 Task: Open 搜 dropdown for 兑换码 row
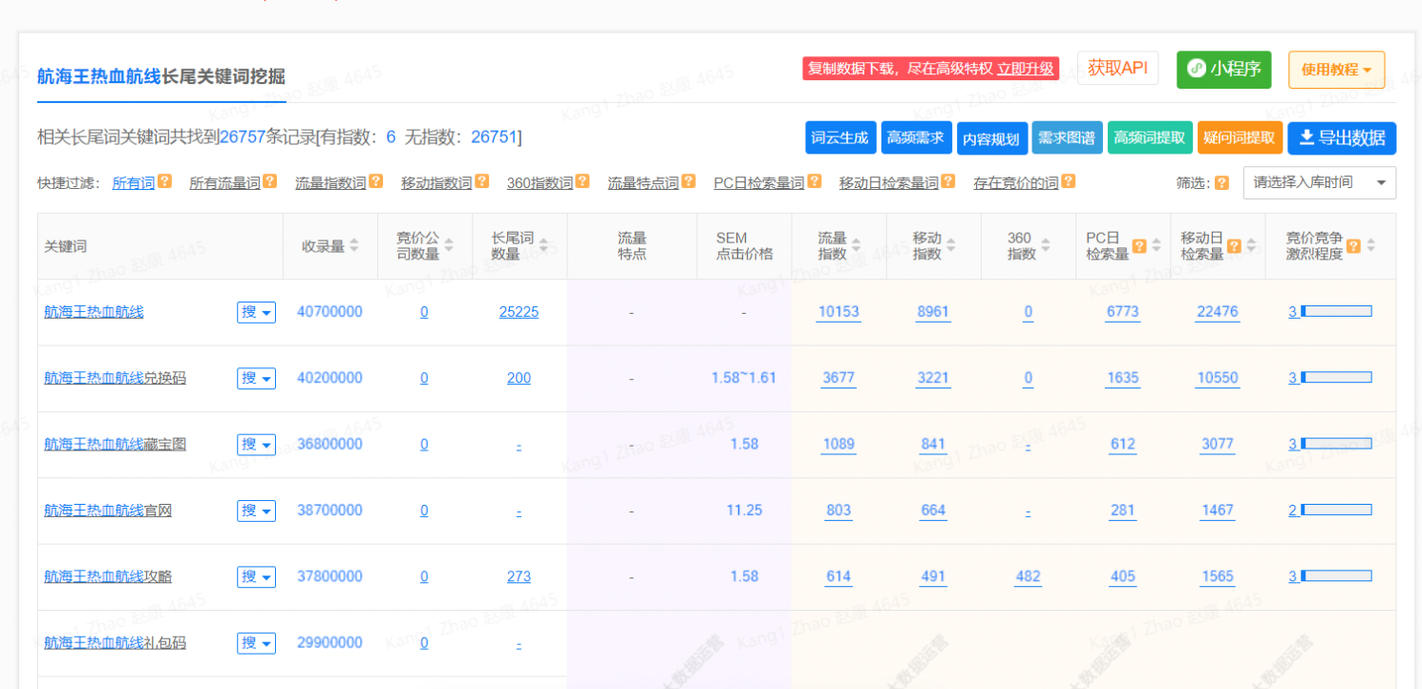[256, 378]
